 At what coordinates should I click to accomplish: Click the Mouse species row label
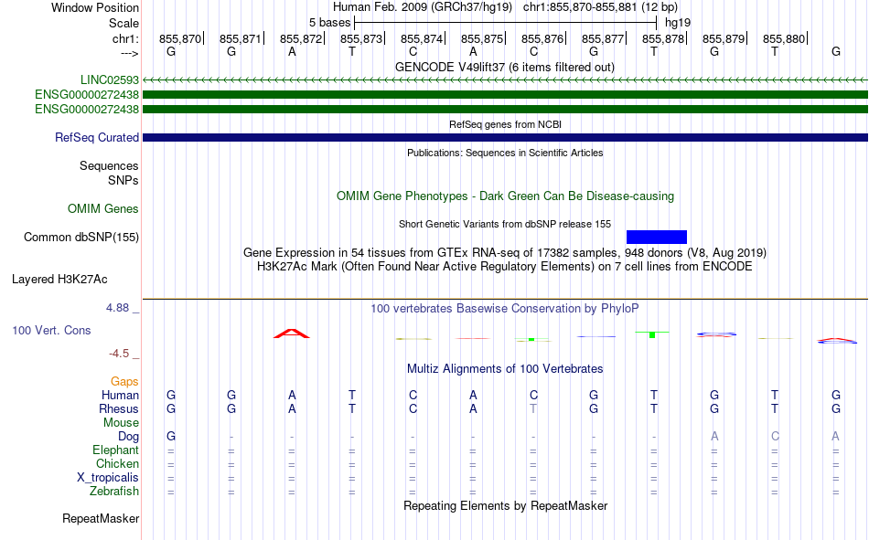[121, 422]
